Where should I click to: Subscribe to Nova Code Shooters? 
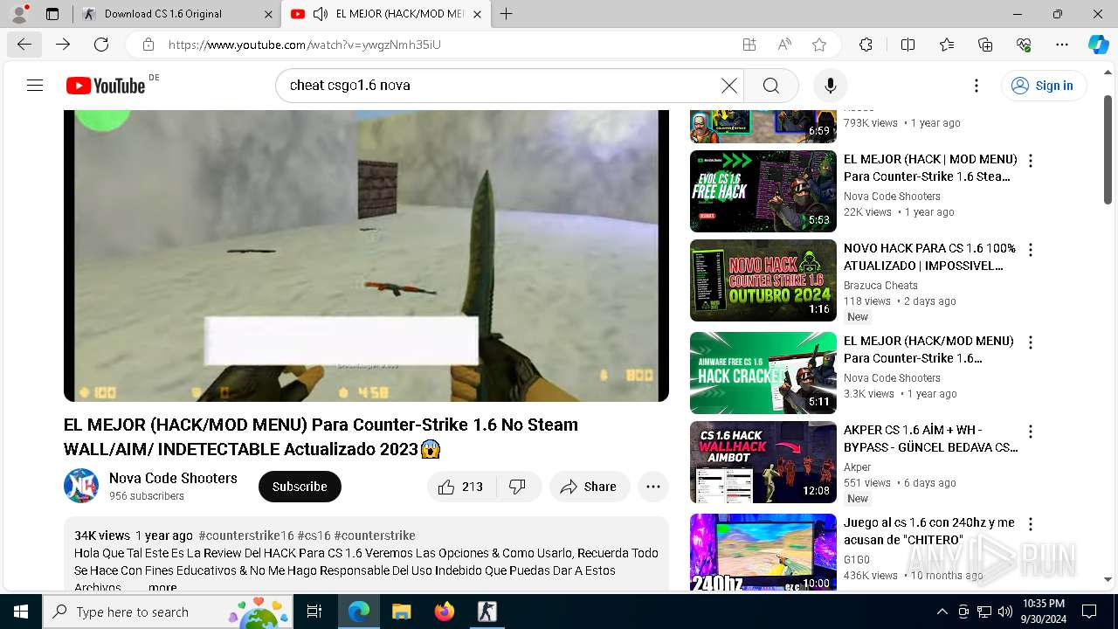click(x=300, y=487)
